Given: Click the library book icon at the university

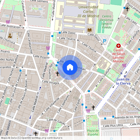Looking at the screenshot, I should pos(90,30).
